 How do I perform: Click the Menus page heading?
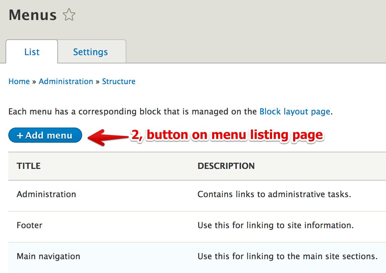pos(32,14)
